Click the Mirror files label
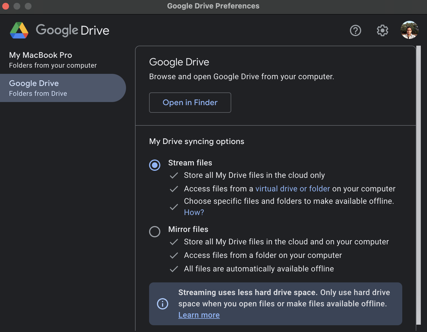 pos(188,229)
